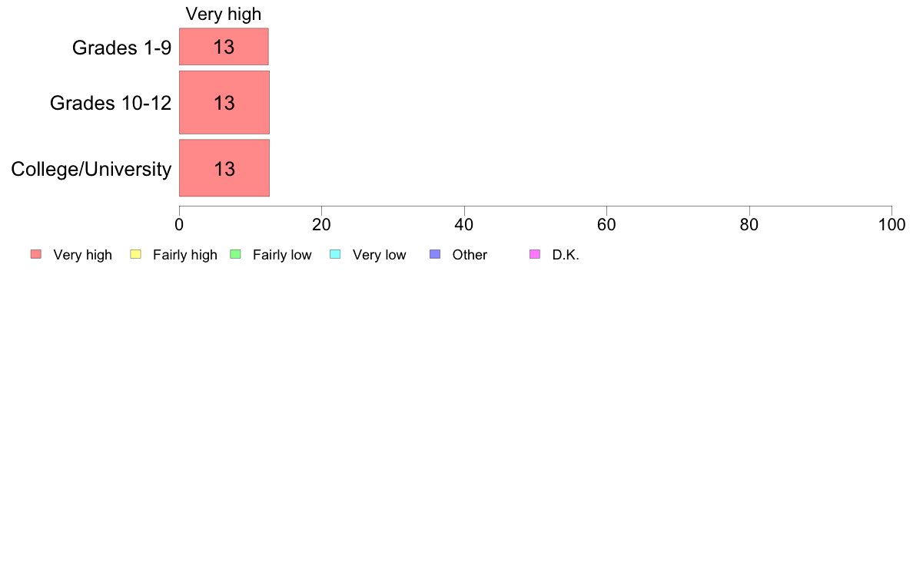Select the Grades 10-12 bar

[x=224, y=102]
